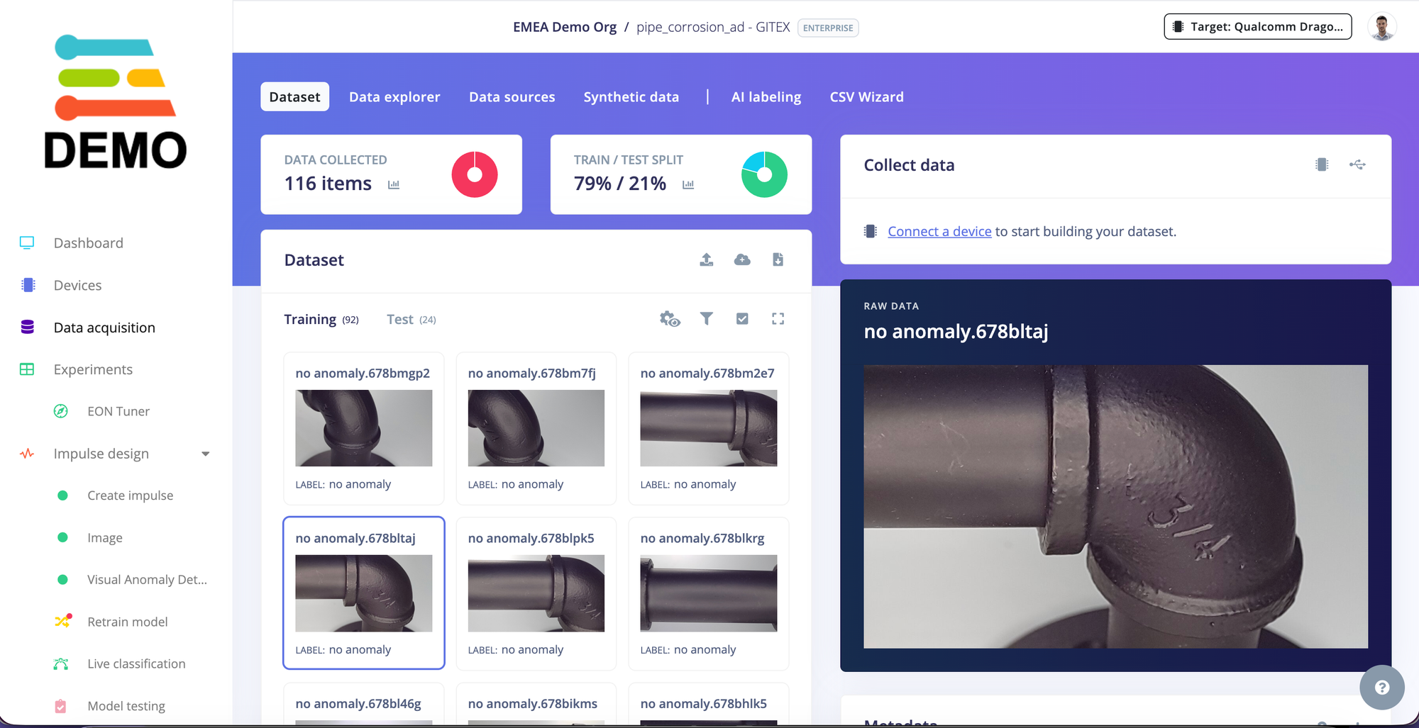
Task: Open Data acquisition in the sidebar
Action: pyautogui.click(x=104, y=327)
